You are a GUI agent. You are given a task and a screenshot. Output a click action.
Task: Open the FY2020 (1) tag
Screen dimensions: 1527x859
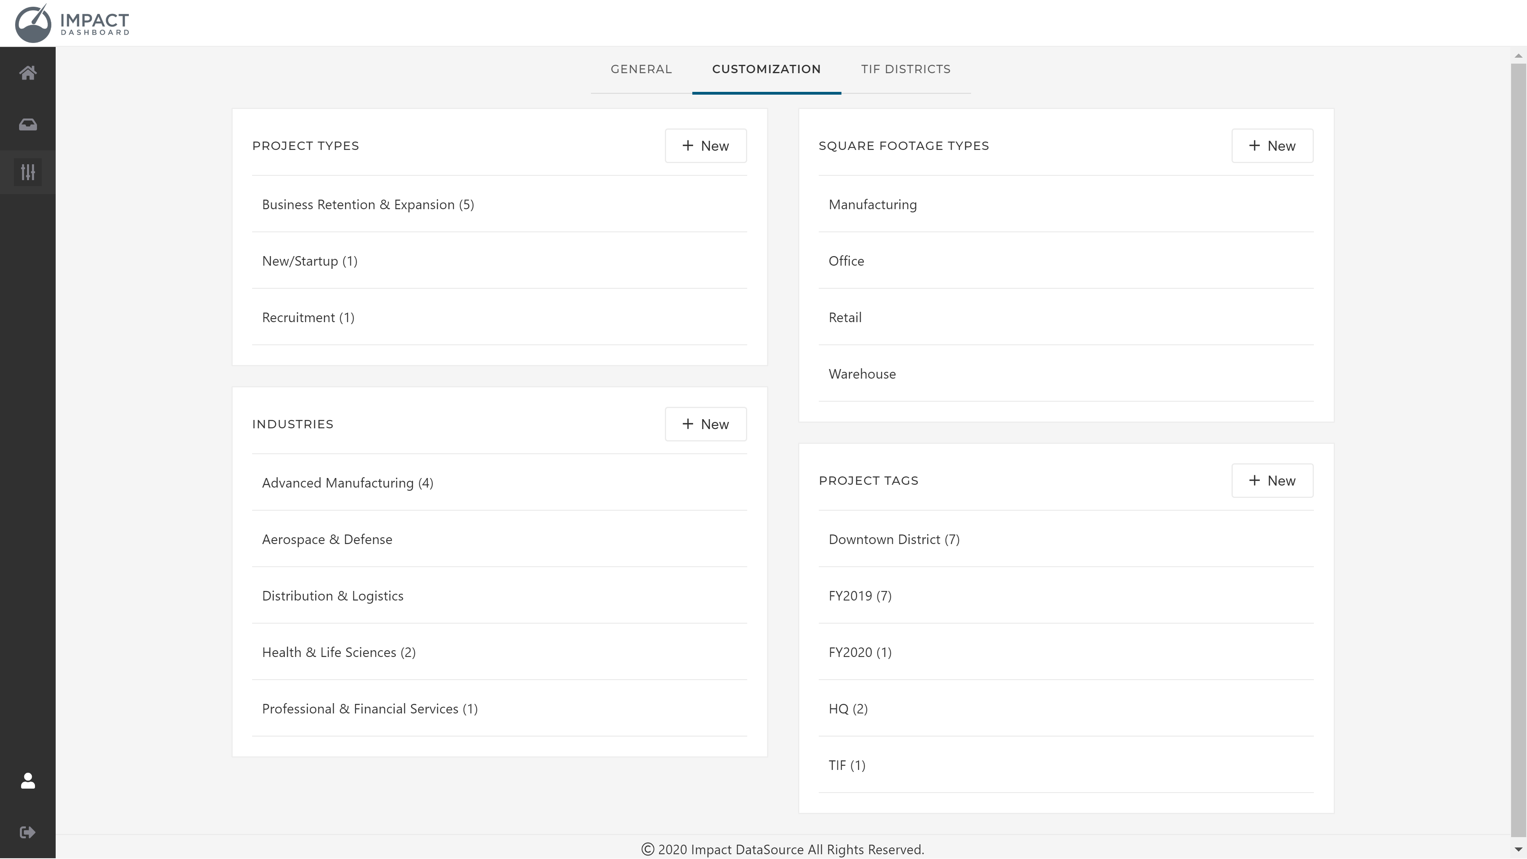point(1066,652)
